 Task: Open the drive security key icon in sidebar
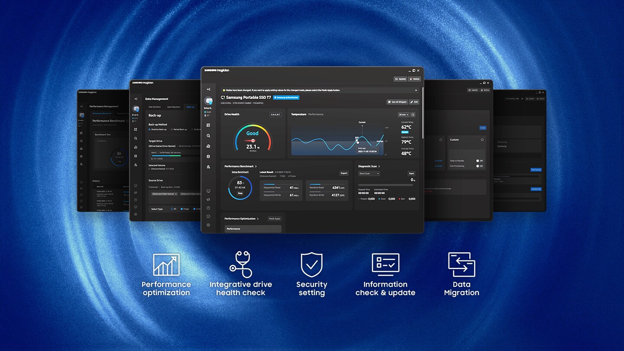coord(208,166)
